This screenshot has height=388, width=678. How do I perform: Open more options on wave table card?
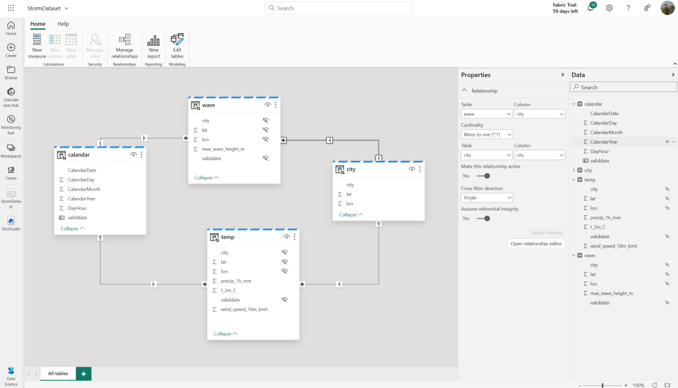point(276,105)
